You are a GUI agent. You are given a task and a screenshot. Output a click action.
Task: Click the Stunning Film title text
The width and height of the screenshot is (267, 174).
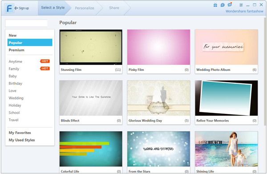[x=71, y=69]
